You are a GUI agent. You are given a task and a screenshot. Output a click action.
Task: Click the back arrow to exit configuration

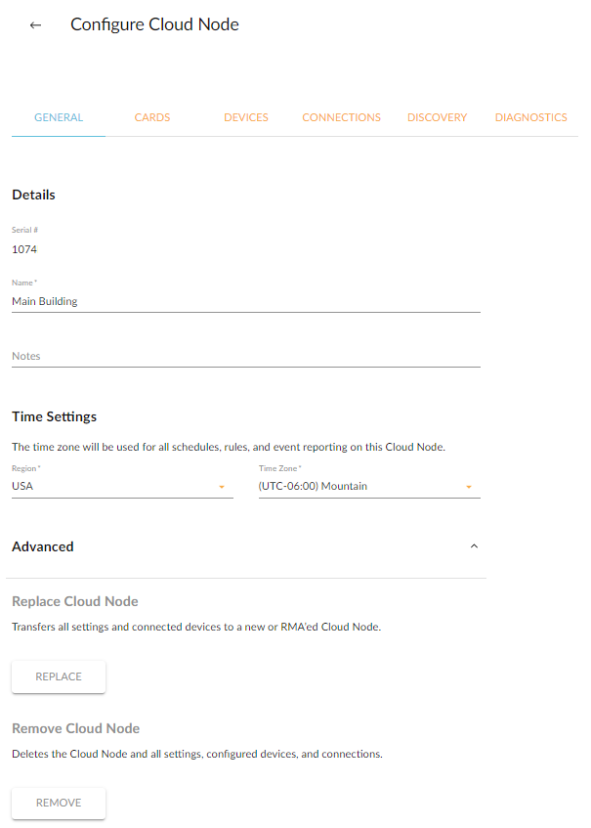[35, 24]
